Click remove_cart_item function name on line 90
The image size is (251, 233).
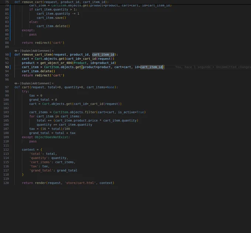(x=37, y=55)
